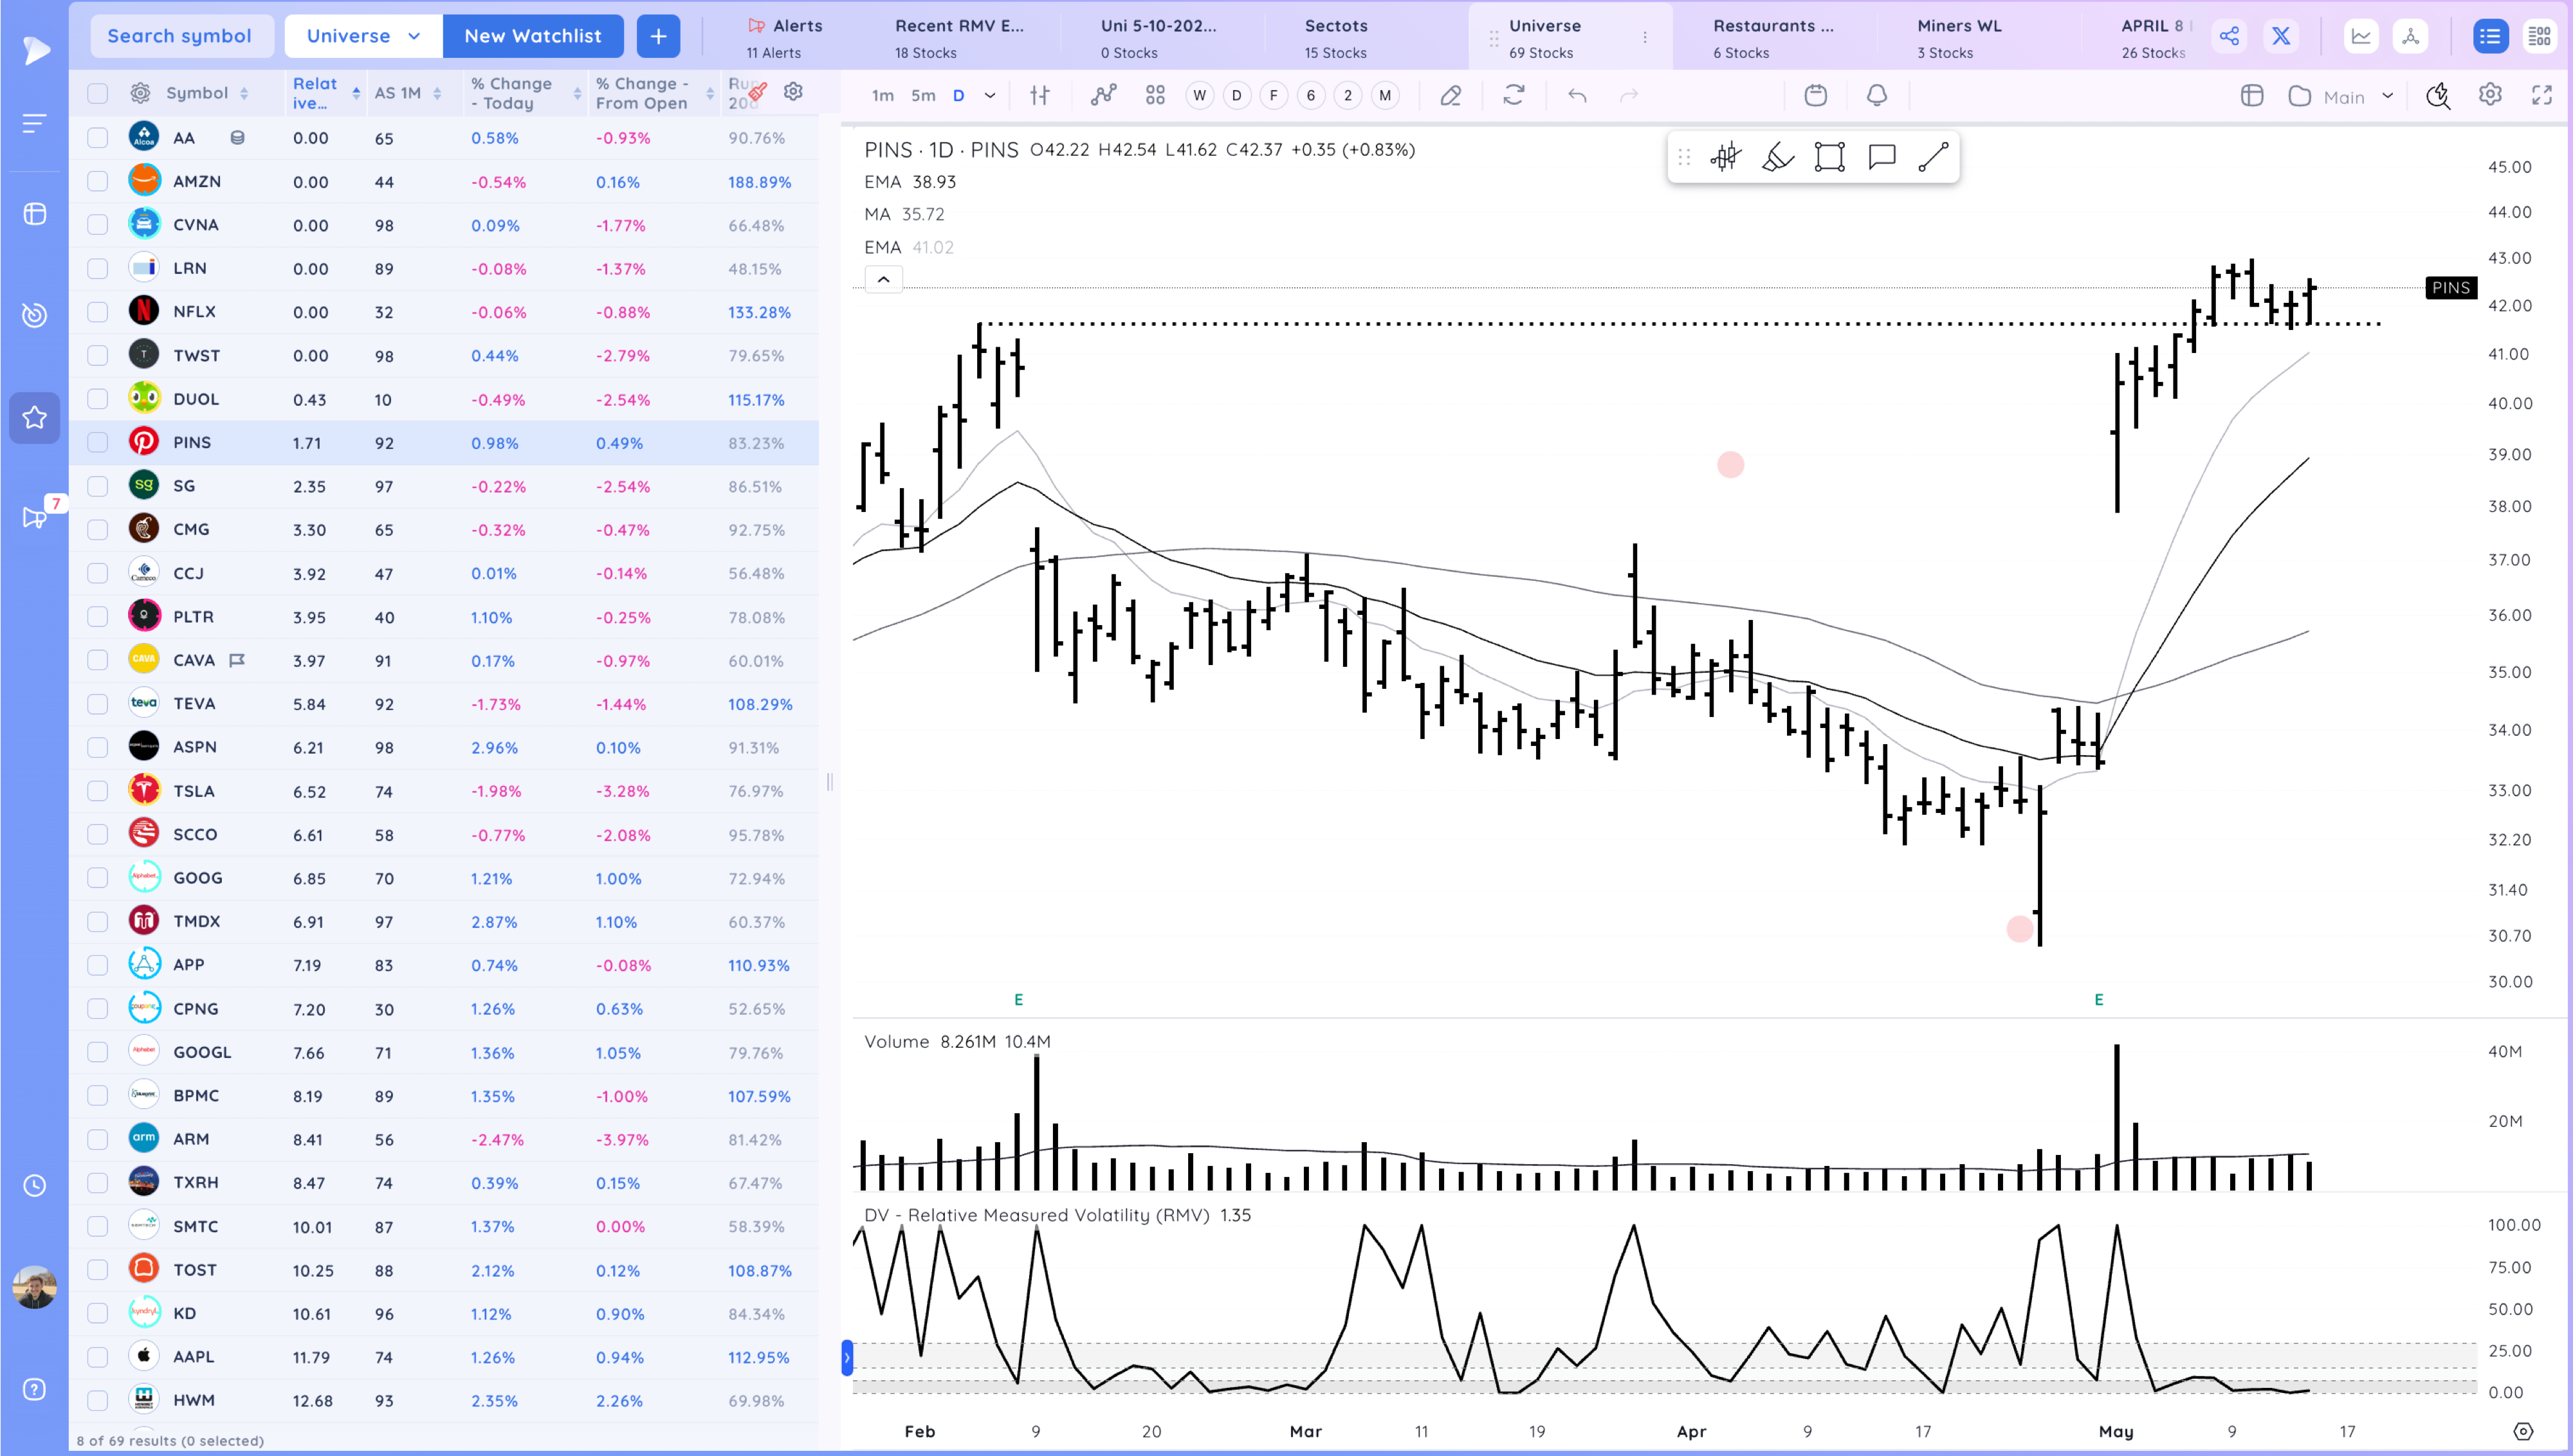Screen dimensions: 2573x1456
Task: Expand the timeframe dropdown next to D
Action: click(990, 96)
